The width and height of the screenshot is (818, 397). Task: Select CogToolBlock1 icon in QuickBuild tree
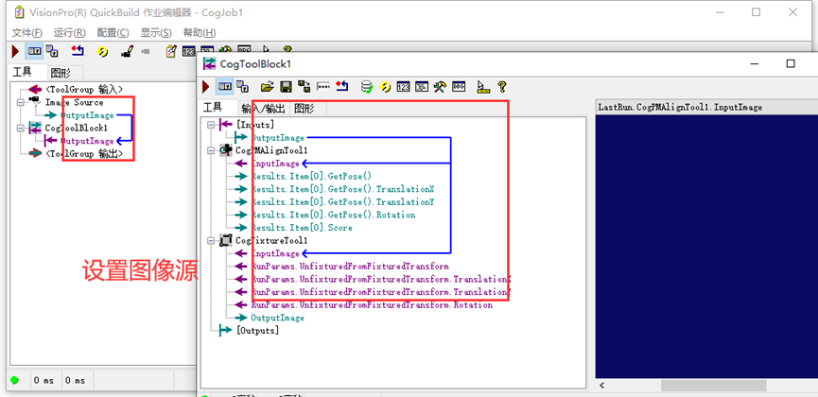click(34, 128)
